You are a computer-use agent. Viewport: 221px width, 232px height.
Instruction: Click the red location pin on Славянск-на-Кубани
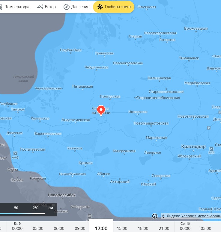(x=101, y=110)
